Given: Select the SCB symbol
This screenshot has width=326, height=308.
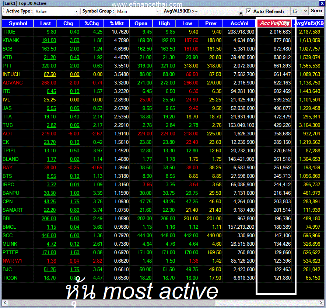Looking at the screenshot, I should pyautogui.click(x=7, y=49).
